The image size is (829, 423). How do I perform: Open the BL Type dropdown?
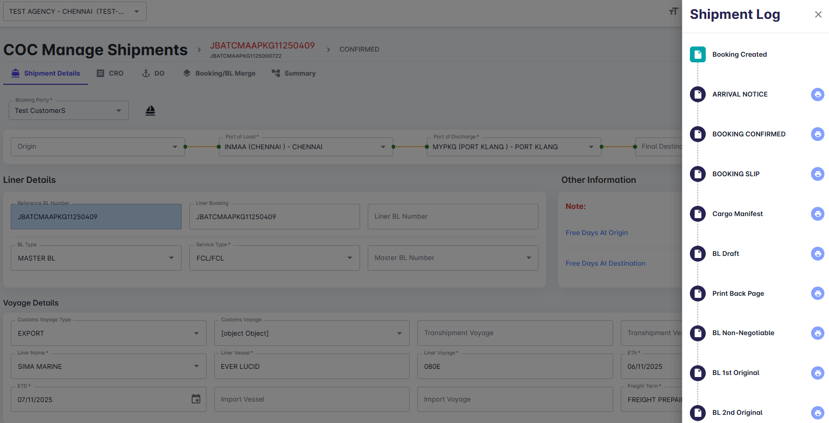tap(171, 258)
